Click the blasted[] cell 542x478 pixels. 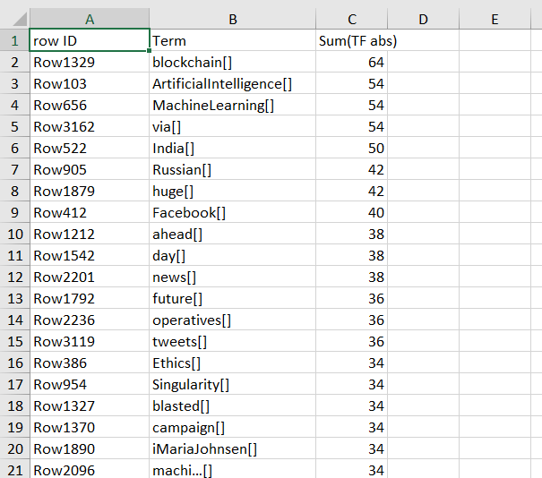tap(233, 405)
